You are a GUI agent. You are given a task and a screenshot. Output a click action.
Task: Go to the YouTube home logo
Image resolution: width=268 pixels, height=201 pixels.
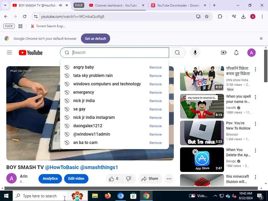tap(31, 53)
